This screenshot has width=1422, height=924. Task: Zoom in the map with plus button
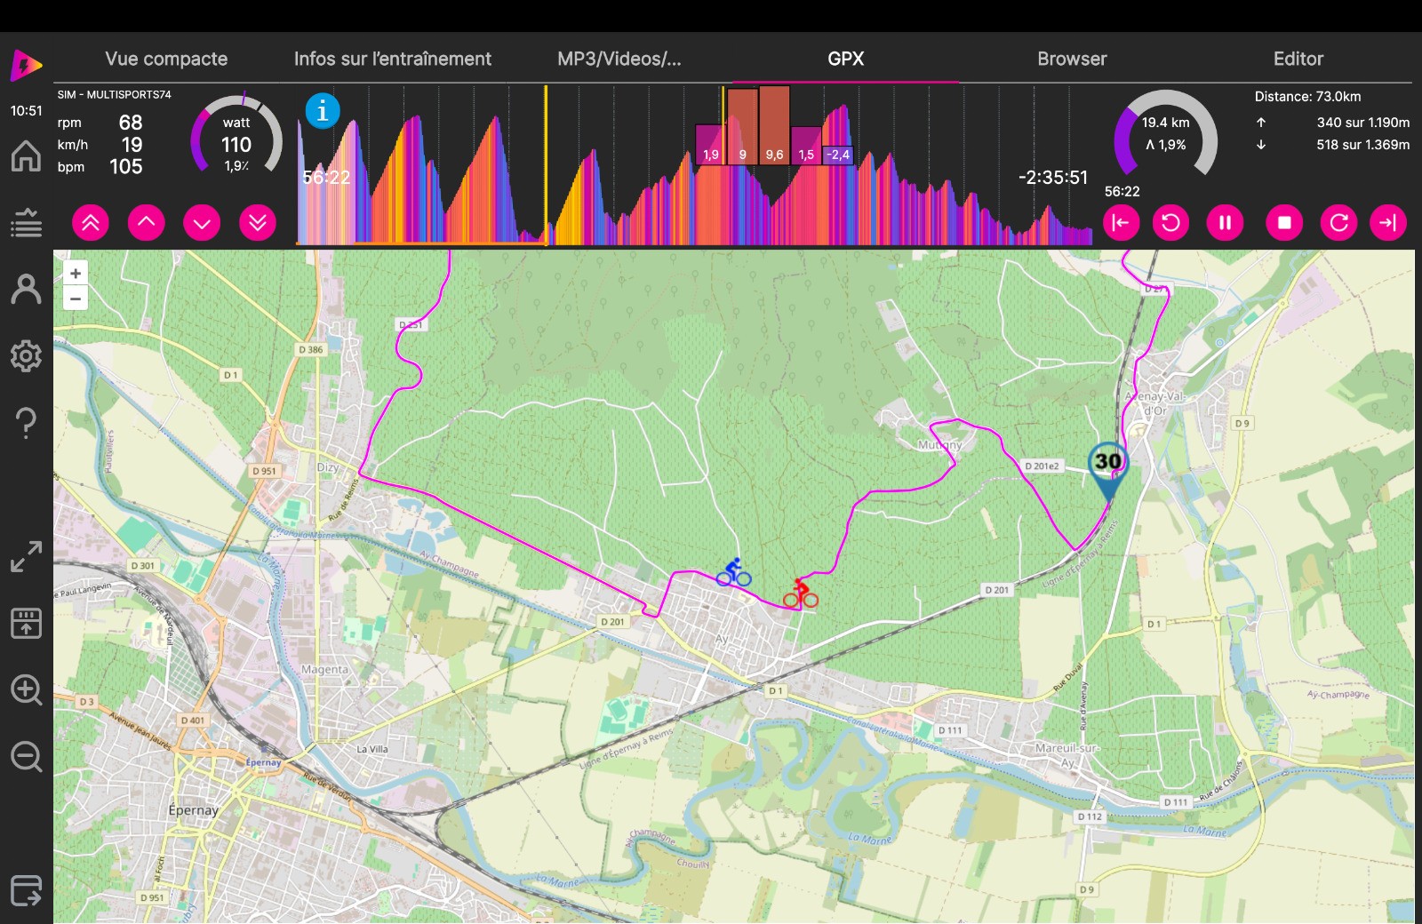(76, 274)
